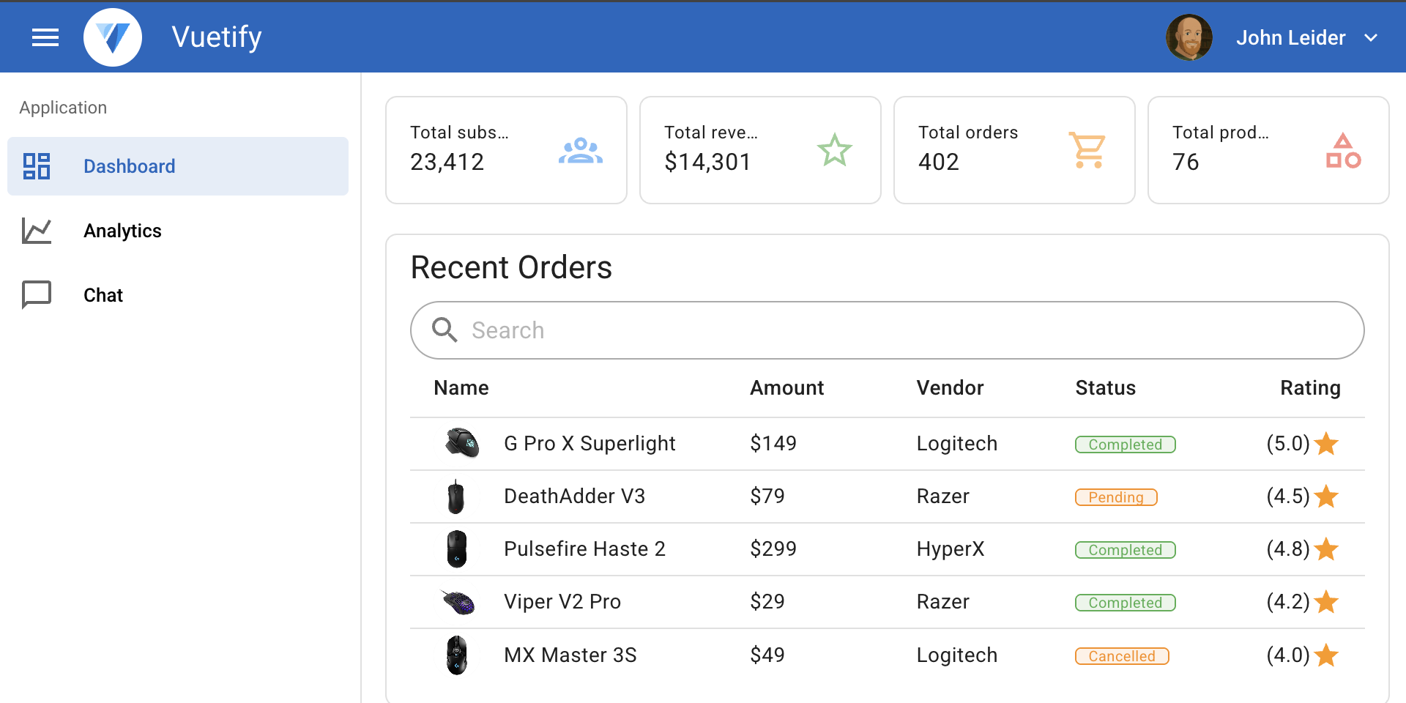Image resolution: width=1406 pixels, height=703 pixels.
Task: Sort by the Name column header
Action: coord(461,388)
